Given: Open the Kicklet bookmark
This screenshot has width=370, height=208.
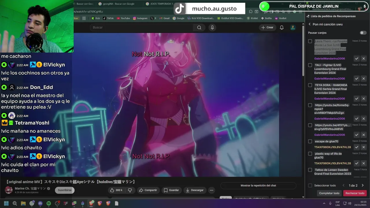Looking at the screenshot, I should pos(252,18).
